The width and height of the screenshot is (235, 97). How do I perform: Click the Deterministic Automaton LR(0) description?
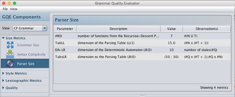click(118, 50)
